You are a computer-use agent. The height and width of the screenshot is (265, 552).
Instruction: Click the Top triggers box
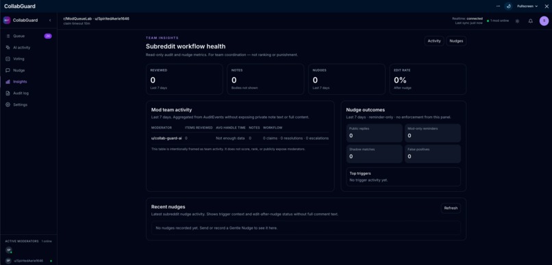(403, 176)
